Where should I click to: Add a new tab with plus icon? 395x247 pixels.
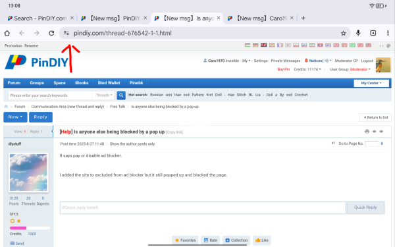tap(303, 18)
